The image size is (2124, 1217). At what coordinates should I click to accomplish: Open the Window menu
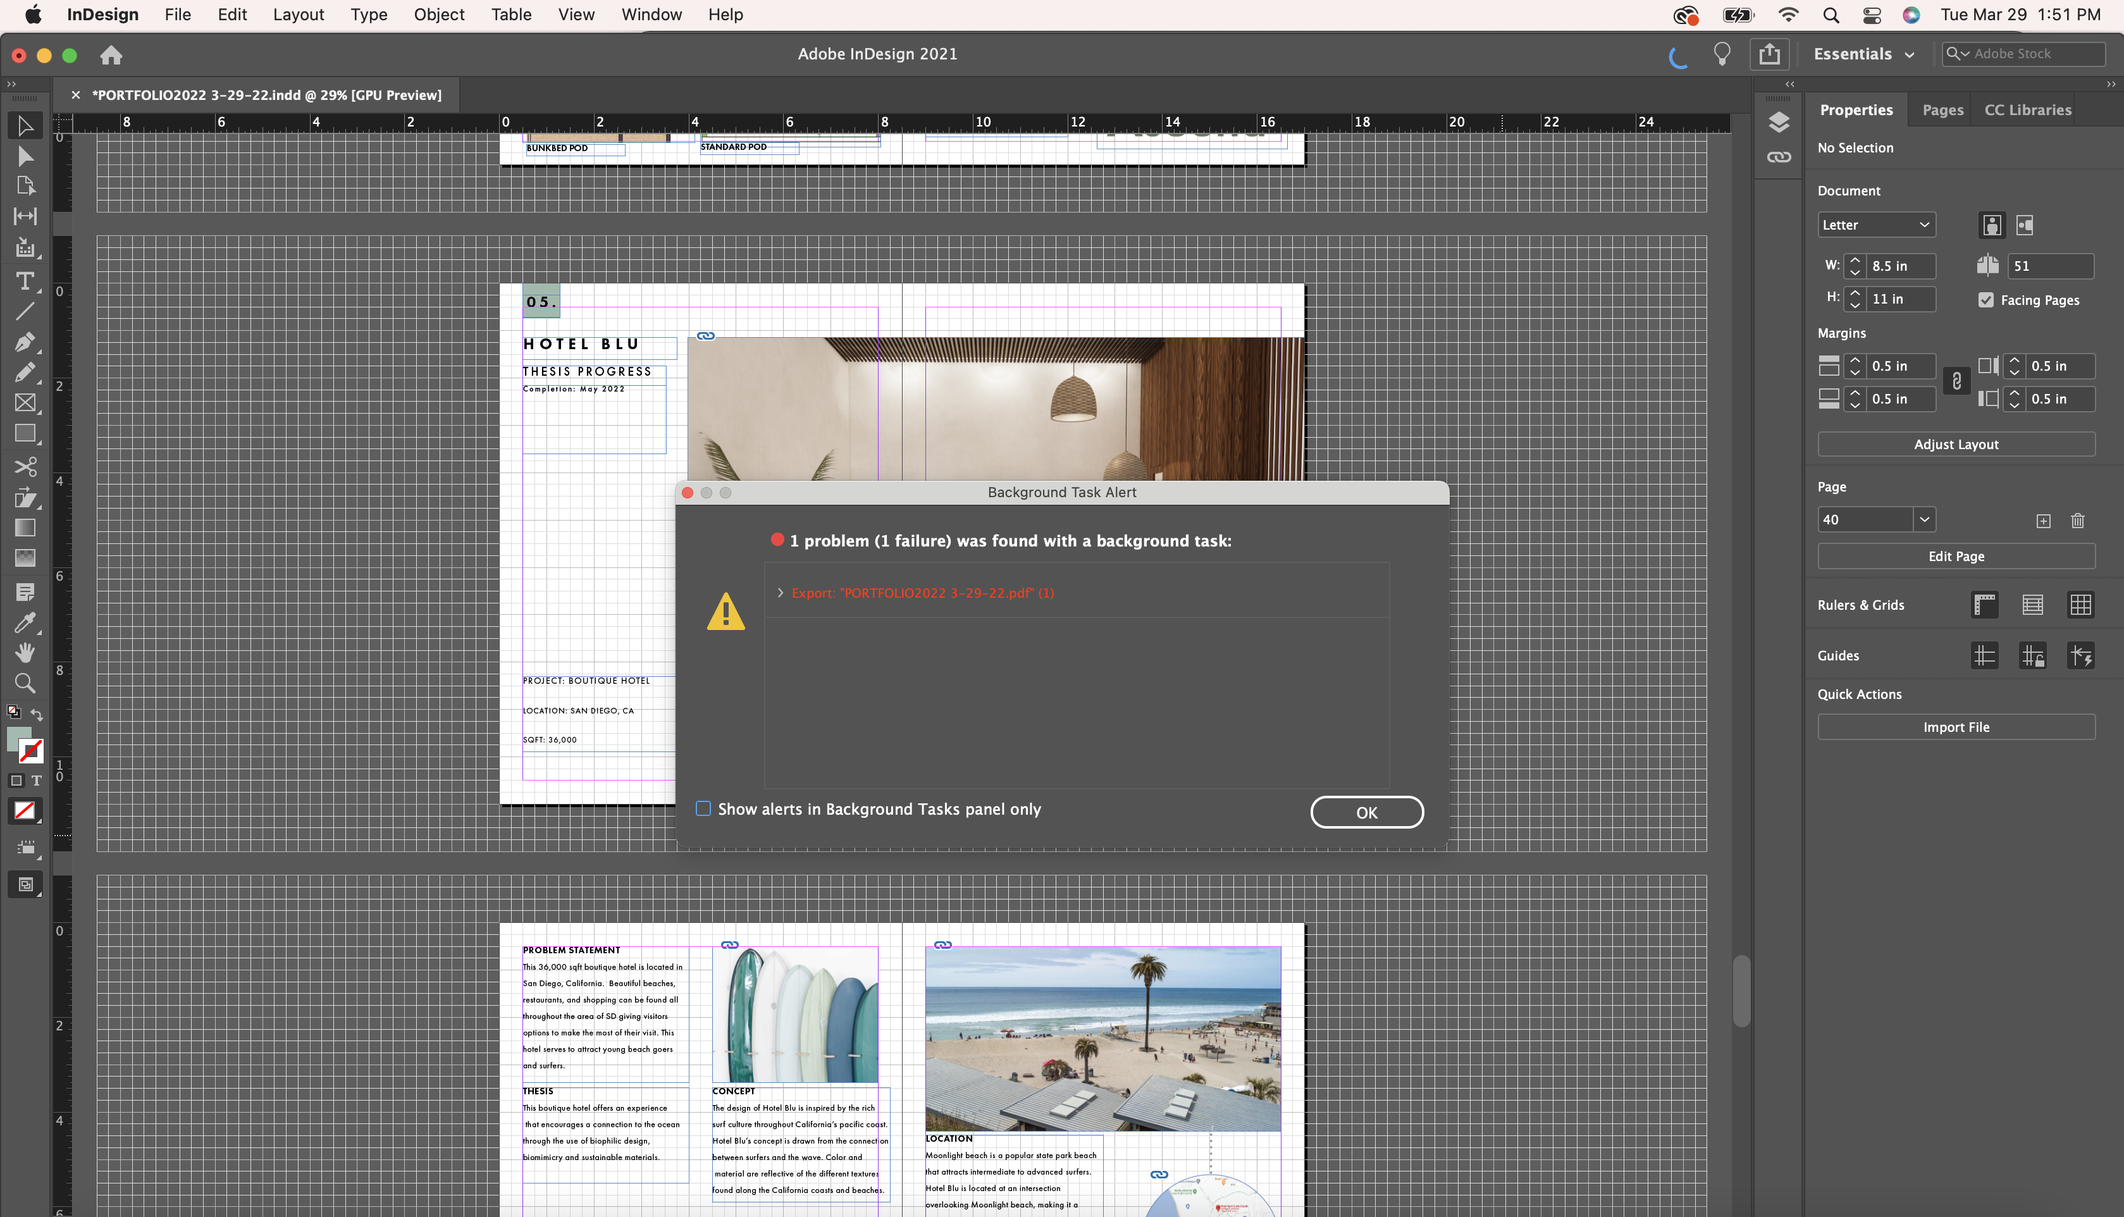click(651, 14)
